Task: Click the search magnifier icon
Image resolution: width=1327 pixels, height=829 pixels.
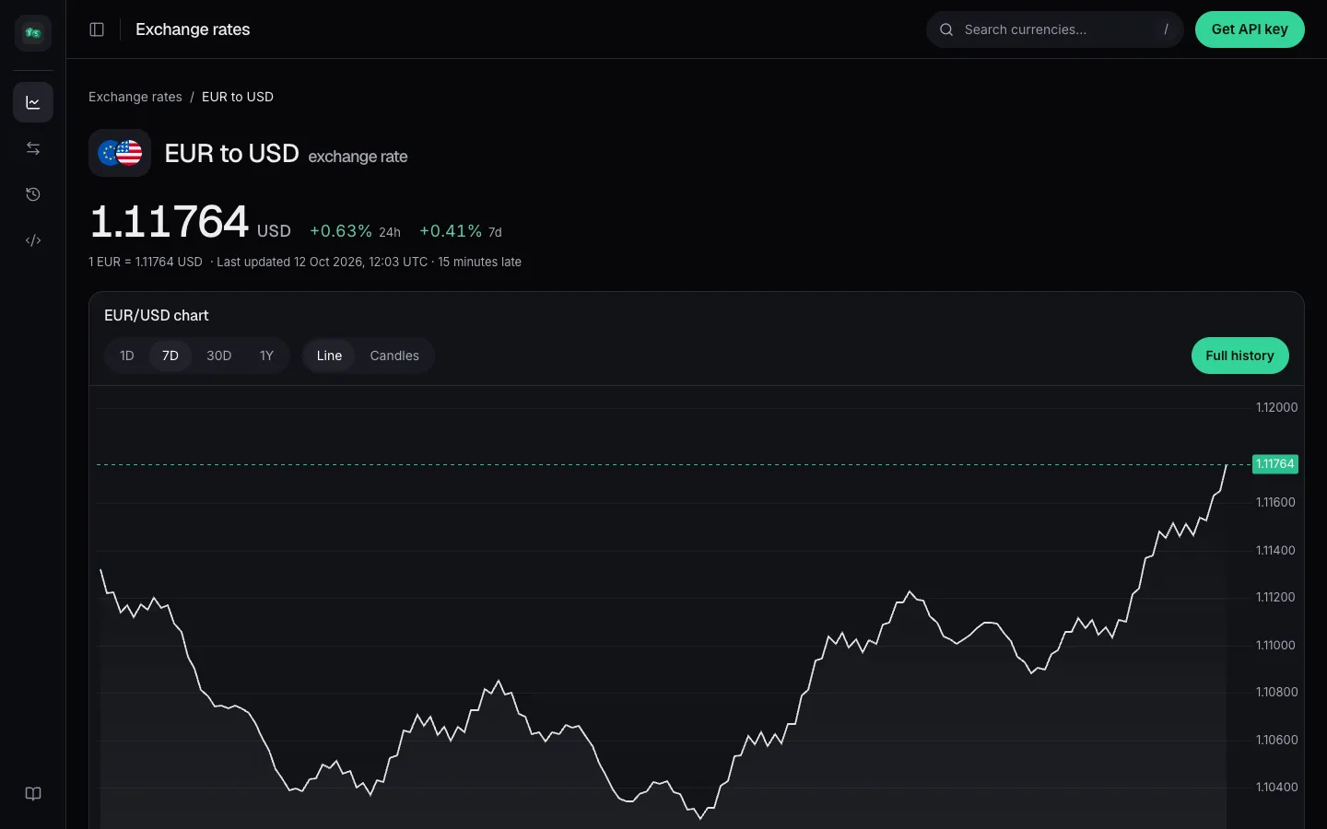Action: (x=946, y=29)
